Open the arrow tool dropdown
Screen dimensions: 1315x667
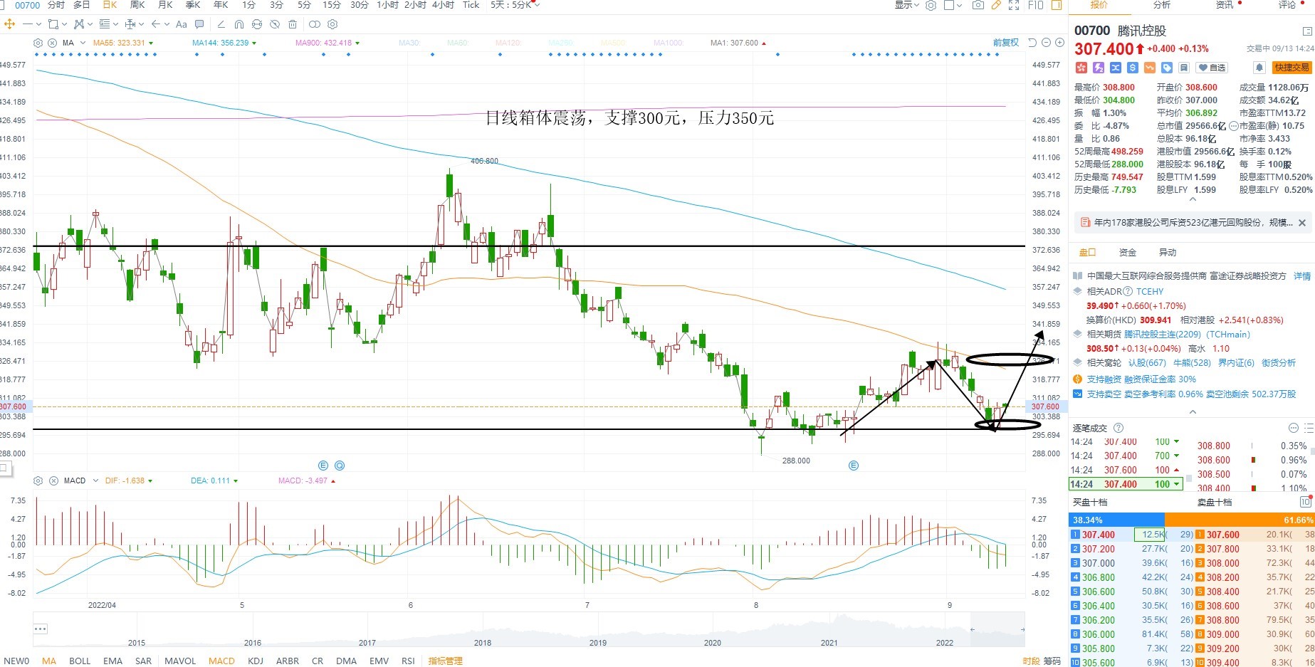pyautogui.click(x=167, y=24)
